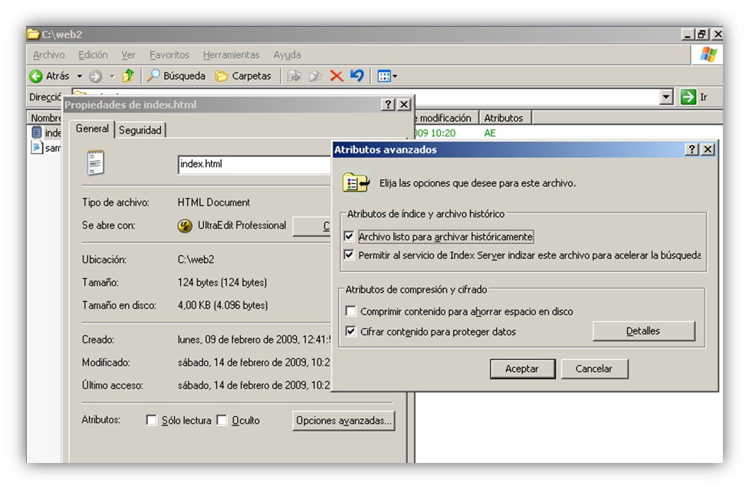The width and height of the screenshot is (749, 489).
Task: Click the Nombre column header
Action: tap(46, 118)
